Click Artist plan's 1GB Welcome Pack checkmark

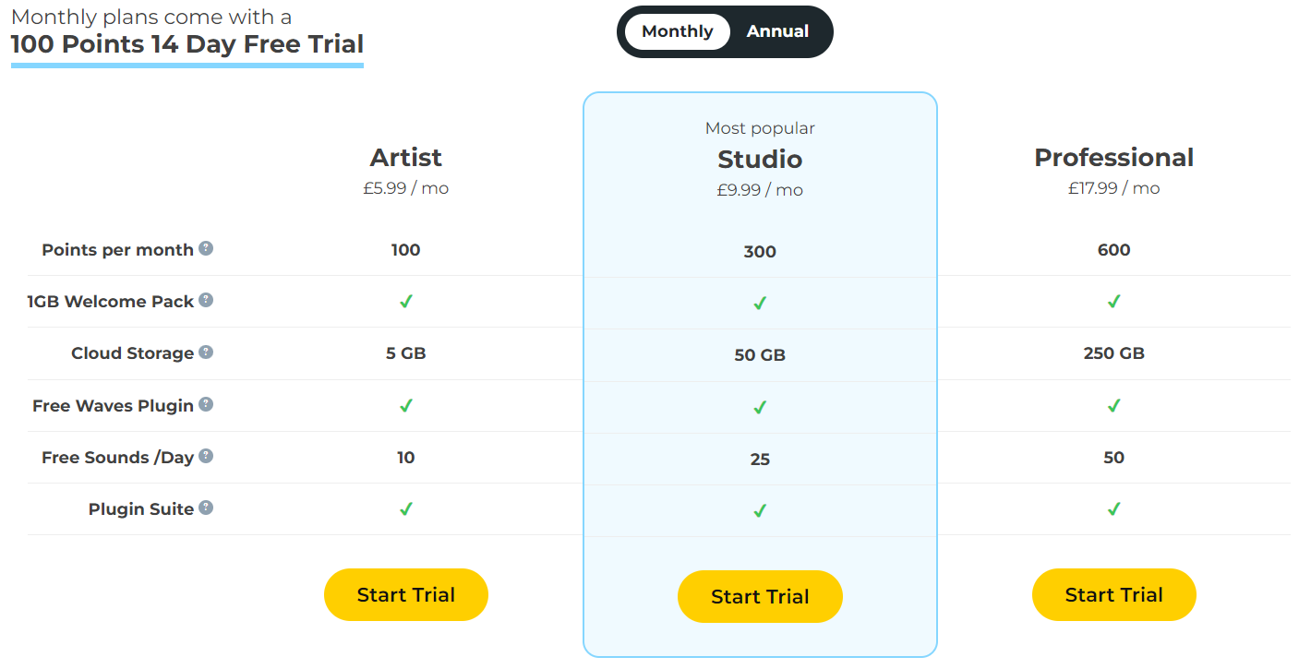406,301
